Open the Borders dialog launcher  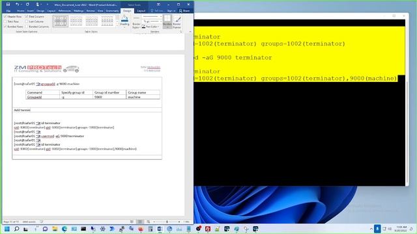pyautogui.click(x=181, y=32)
